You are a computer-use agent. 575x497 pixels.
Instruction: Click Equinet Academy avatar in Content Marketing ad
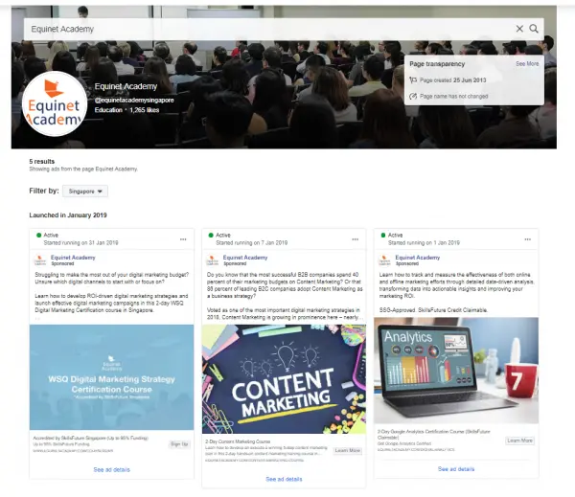coord(213,260)
